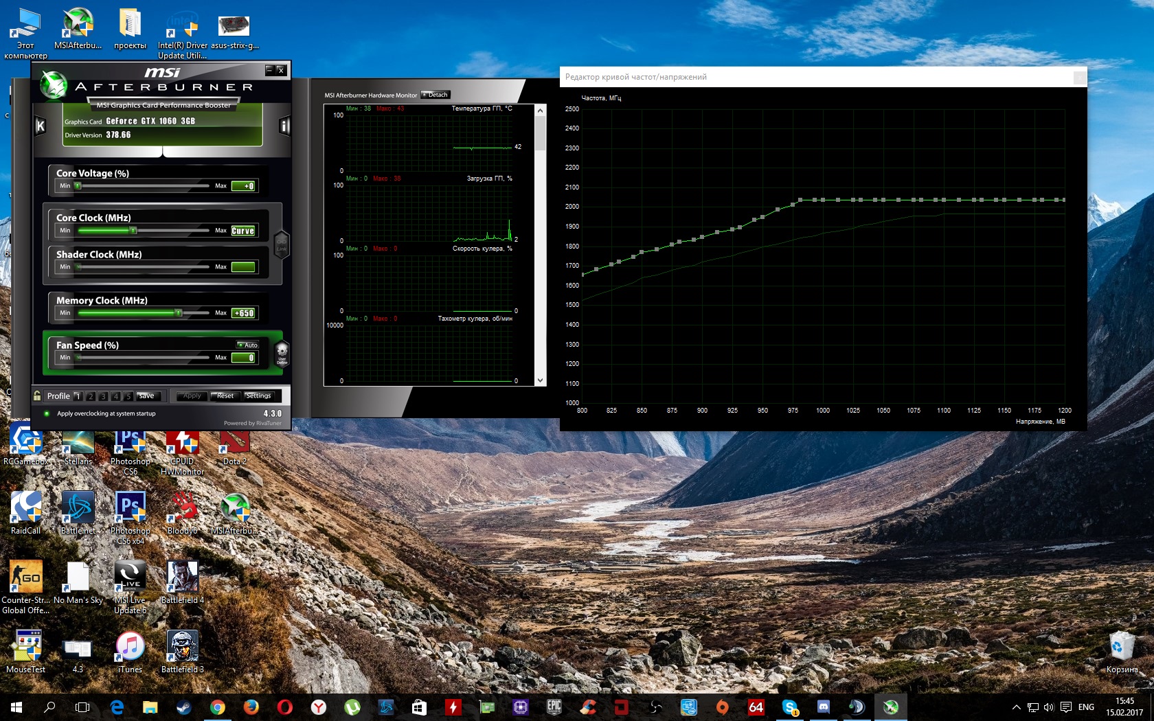Open the Battlefield 4 desktop shortcut
Viewport: 1154px width, 721px height.
click(x=182, y=582)
